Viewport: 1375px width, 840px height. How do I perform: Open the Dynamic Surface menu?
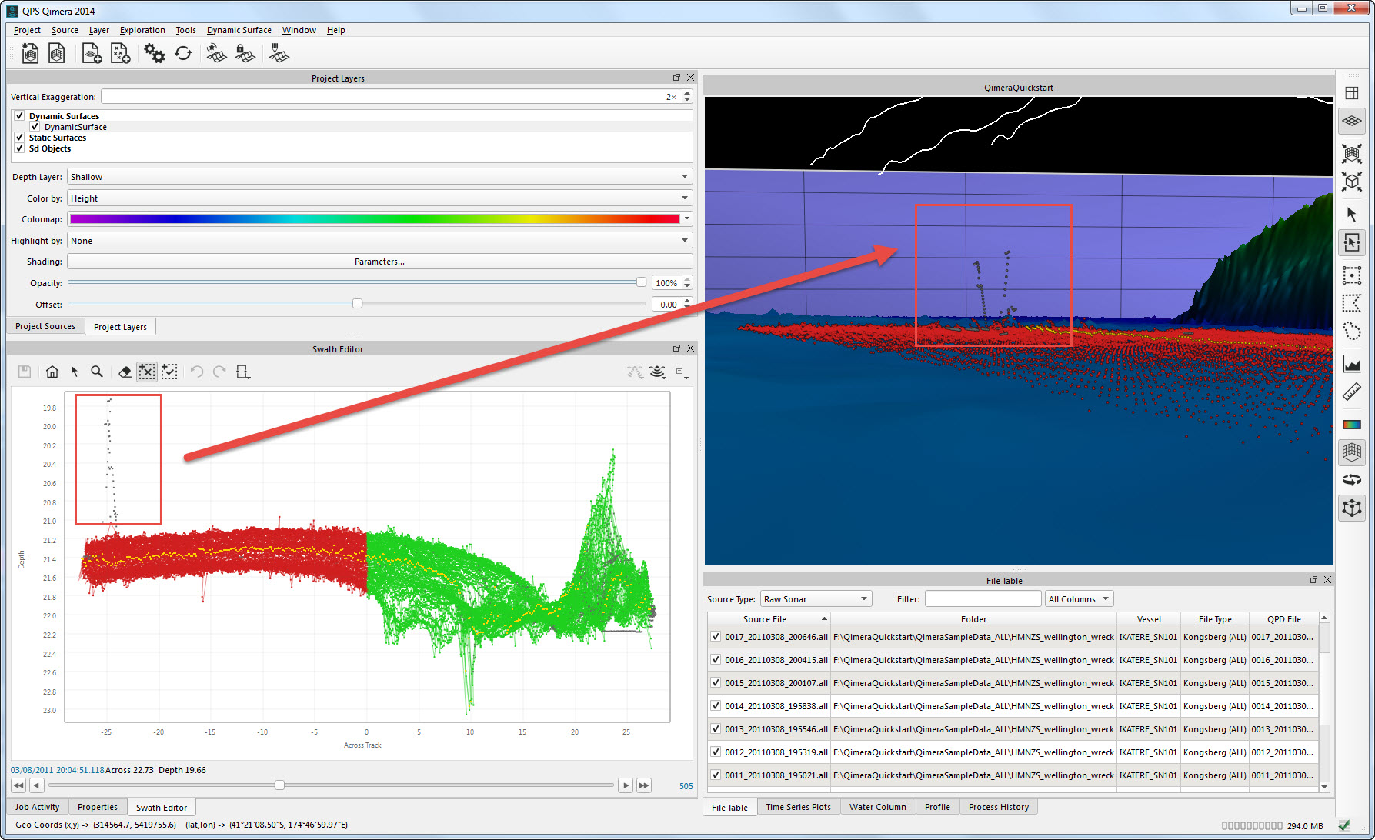[239, 30]
